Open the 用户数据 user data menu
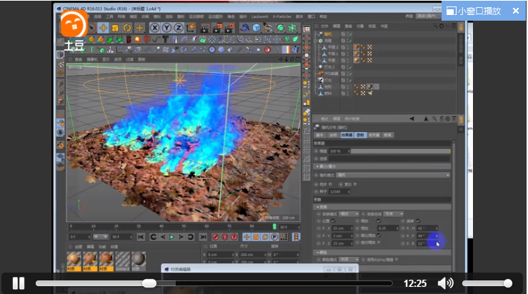528x294 pixels. 352,118
